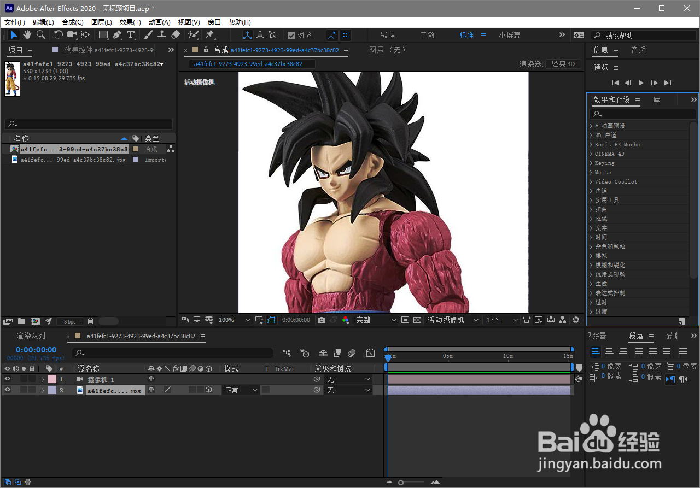Delete selected project item with trash icon

click(x=91, y=321)
